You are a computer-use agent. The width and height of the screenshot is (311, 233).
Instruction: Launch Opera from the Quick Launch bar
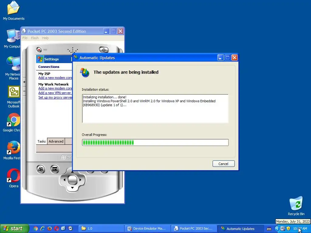56,228
